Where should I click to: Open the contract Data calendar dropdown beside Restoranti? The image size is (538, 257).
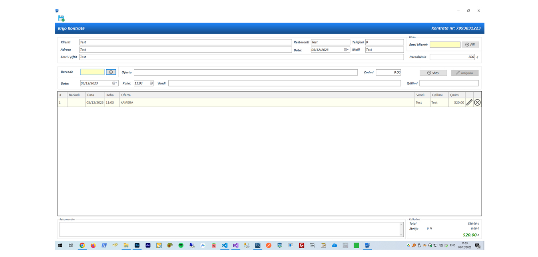tap(346, 50)
